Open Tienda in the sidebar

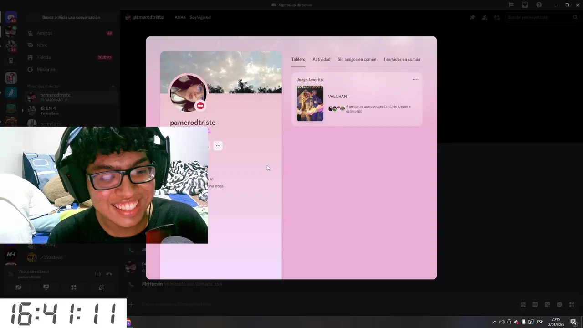71,57
